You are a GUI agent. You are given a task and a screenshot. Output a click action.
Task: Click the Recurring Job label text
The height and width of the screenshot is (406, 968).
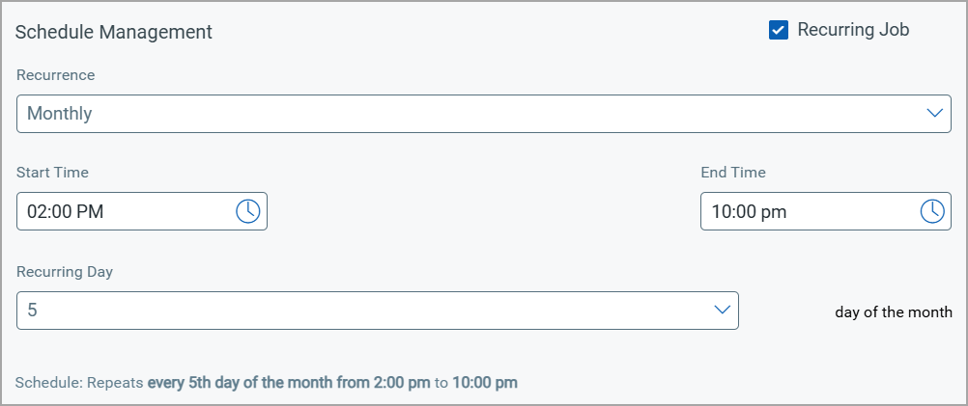click(x=853, y=30)
